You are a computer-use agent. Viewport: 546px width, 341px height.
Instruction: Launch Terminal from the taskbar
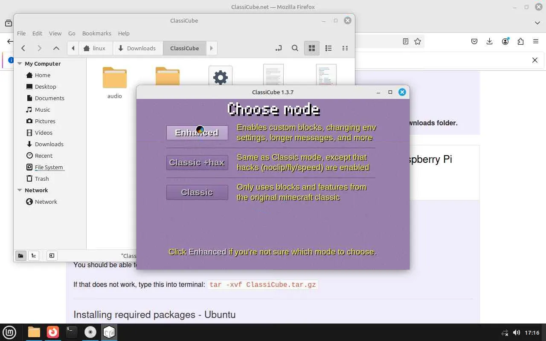point(72,332)
